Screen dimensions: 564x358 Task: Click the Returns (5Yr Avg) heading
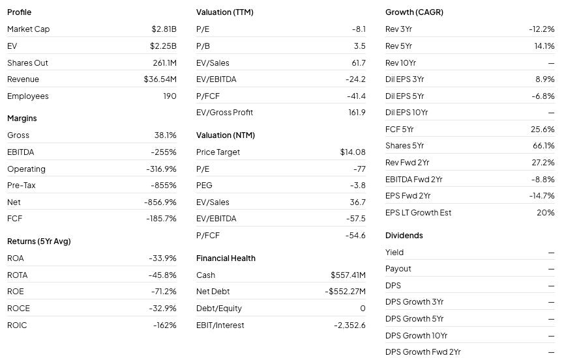(x=39, y=241)
